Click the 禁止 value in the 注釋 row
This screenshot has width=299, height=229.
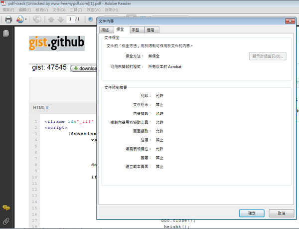(x=159, y=140)
